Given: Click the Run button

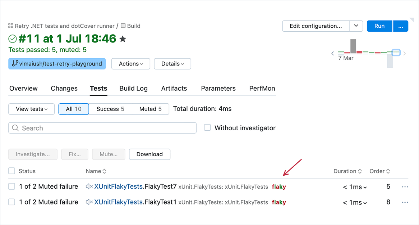Looking at the screenshot, I should 379,26.
